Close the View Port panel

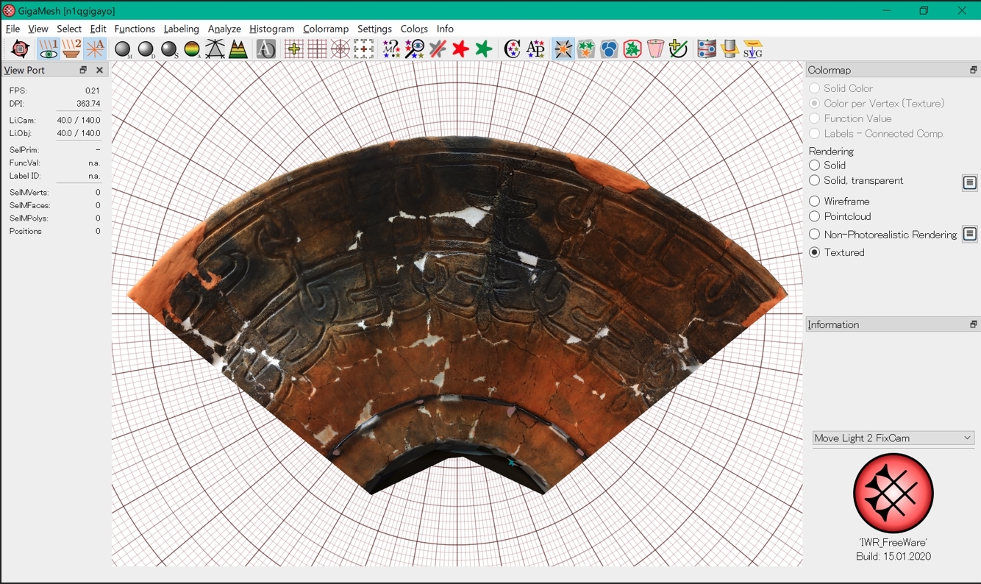99,70
